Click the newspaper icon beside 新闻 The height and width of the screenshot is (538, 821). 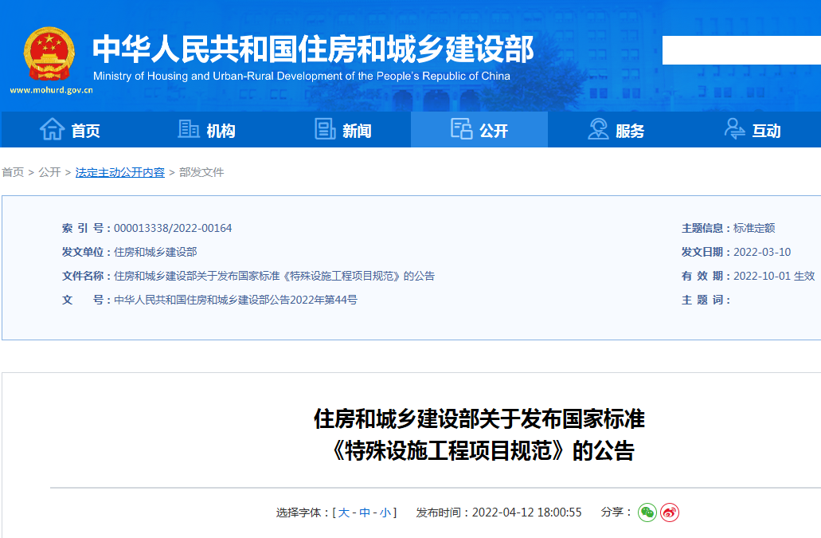[325, 129]
